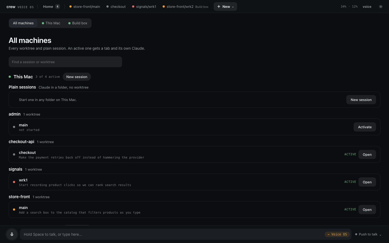Viewport: 389px width, 243px height.
Task: Click the checkout-api group heading
Action: pos(21,142)
